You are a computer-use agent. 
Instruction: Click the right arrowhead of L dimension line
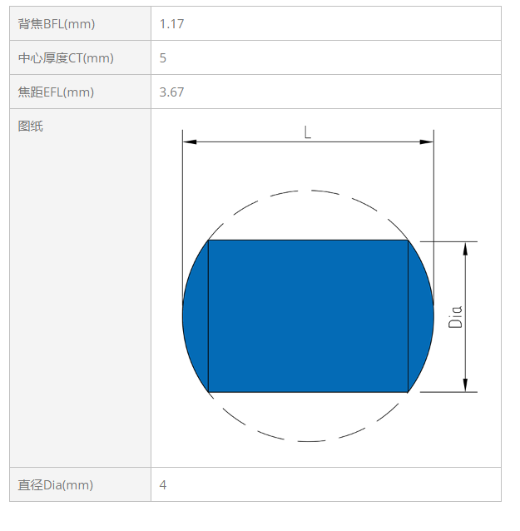(427, 141)
